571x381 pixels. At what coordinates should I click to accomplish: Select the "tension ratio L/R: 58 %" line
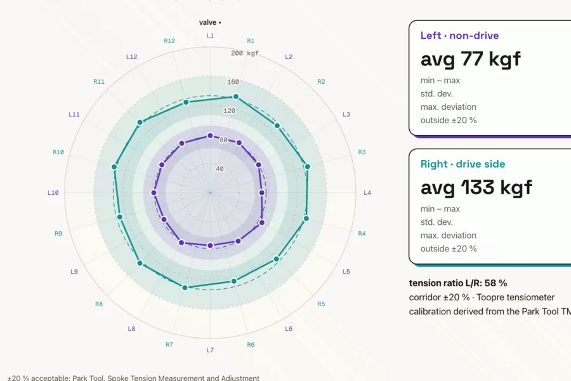458,283
